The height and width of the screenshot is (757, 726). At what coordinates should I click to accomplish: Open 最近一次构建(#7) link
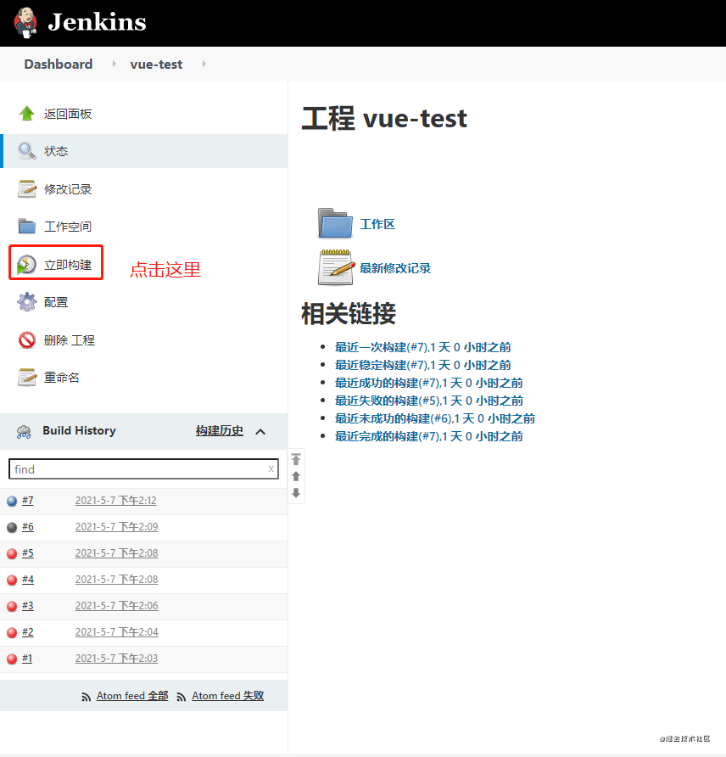tap(422, 348)
